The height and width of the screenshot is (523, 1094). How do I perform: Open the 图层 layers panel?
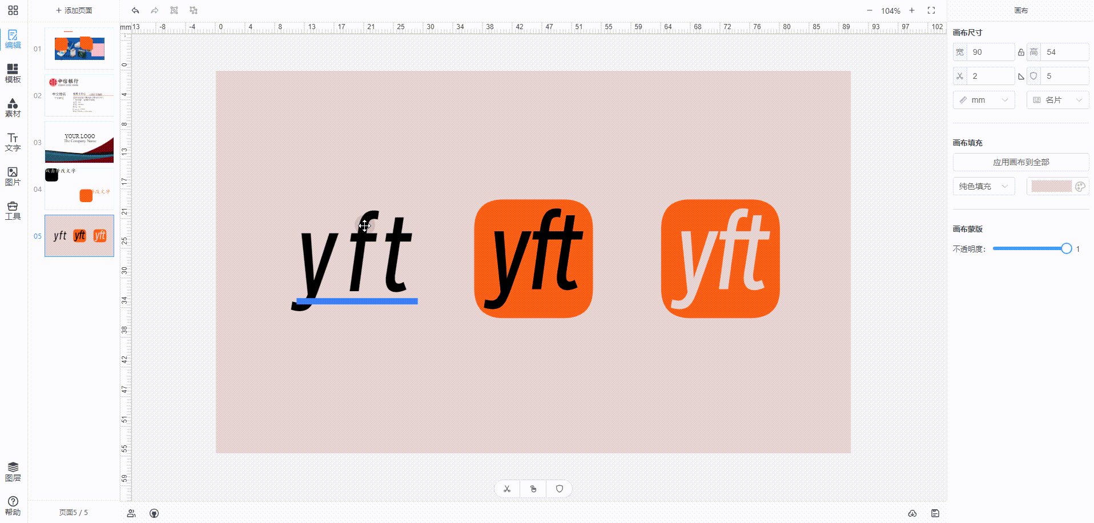[x=13, y=472]
